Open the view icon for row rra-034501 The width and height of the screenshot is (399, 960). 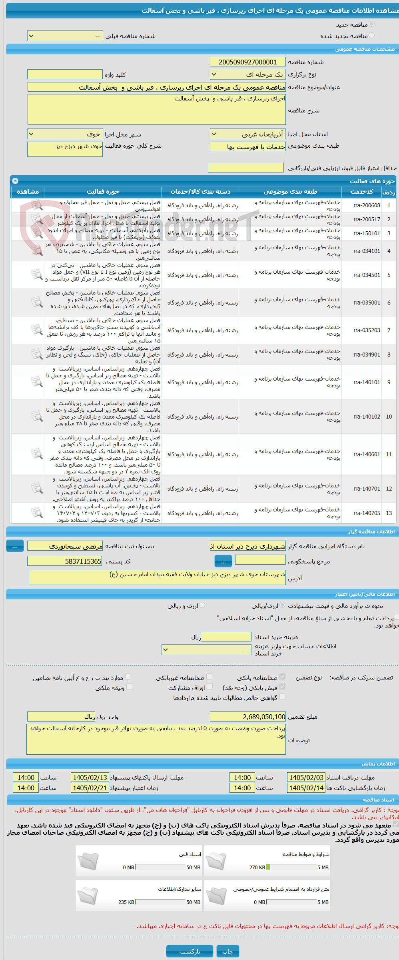tap(37, 275)
